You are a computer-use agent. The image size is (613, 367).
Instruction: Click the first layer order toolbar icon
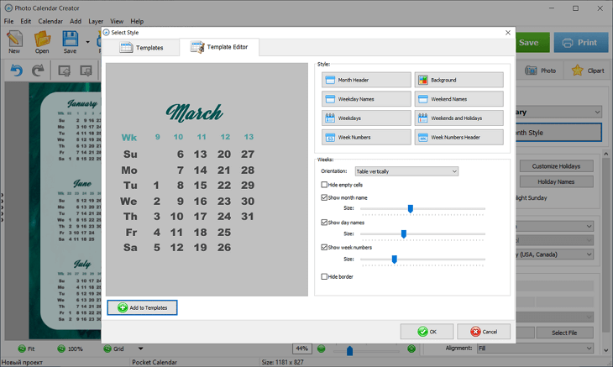(x=64, y=71)
